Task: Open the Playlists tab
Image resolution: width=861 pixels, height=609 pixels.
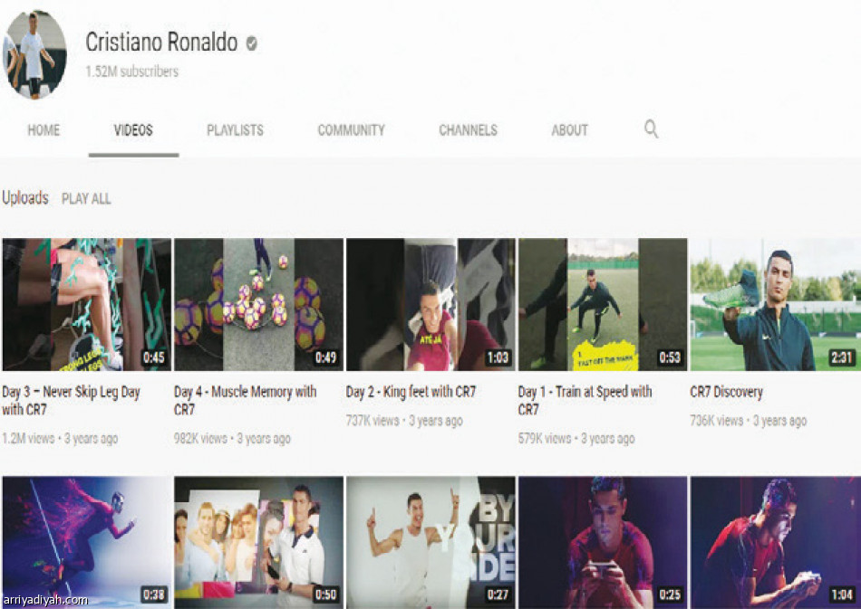Action: pyautogui.click(x=235, y=130)
